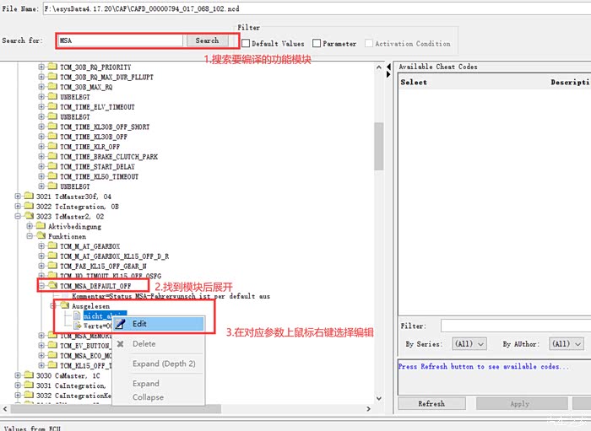Expand panel using right-pointing splitter arrow

point(388,74)
